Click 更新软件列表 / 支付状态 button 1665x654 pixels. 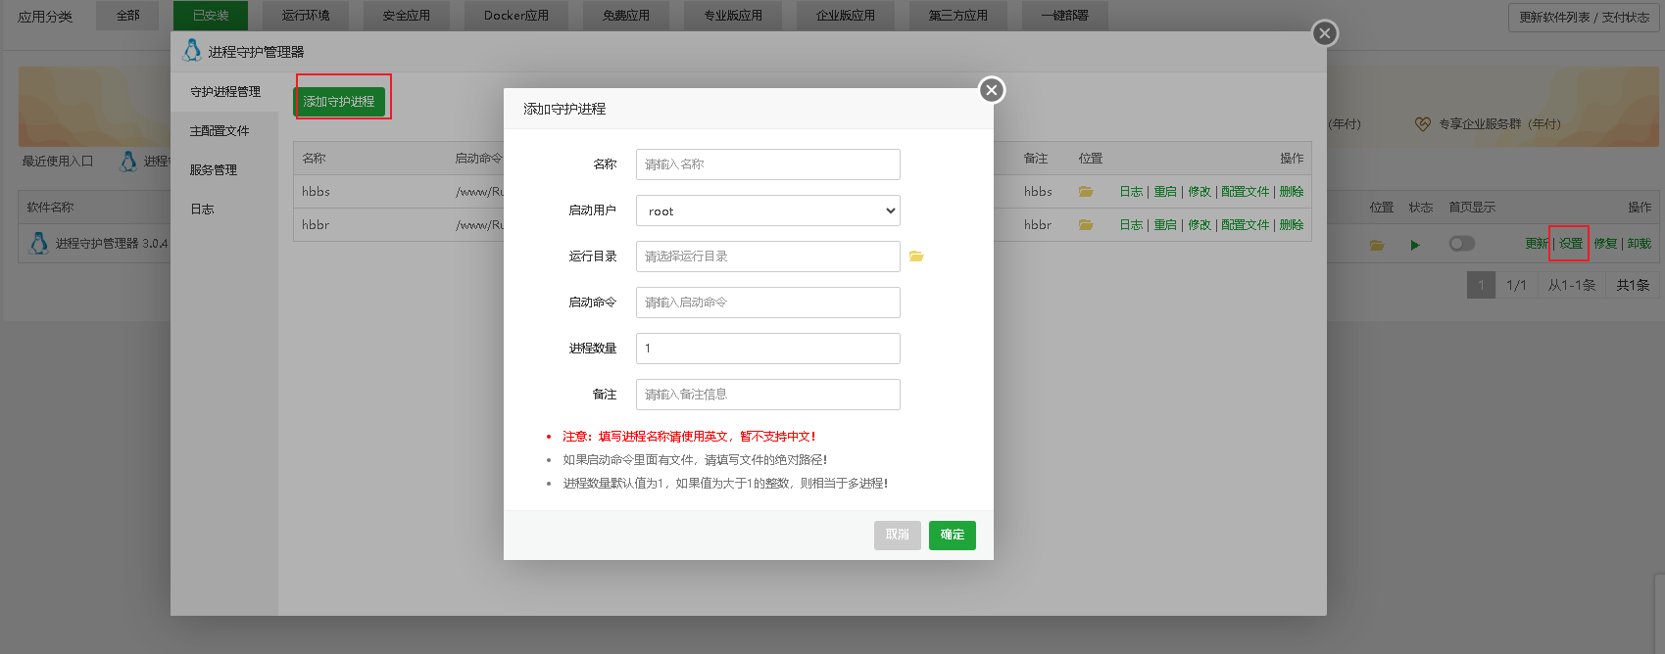pyautogui.click(x=1584, y=18)
